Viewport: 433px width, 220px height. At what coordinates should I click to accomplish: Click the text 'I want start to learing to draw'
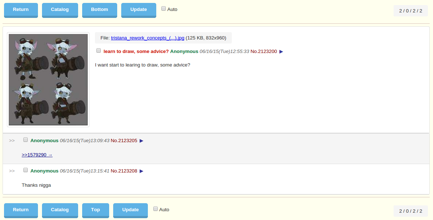[x=127, y=65]
